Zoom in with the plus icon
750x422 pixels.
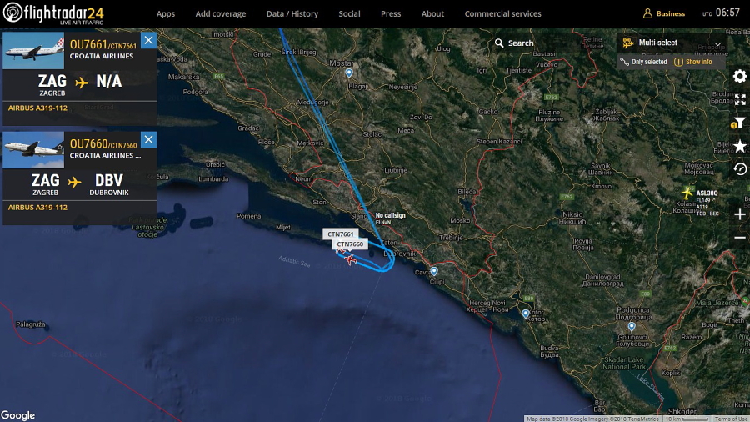pos(739,214)
